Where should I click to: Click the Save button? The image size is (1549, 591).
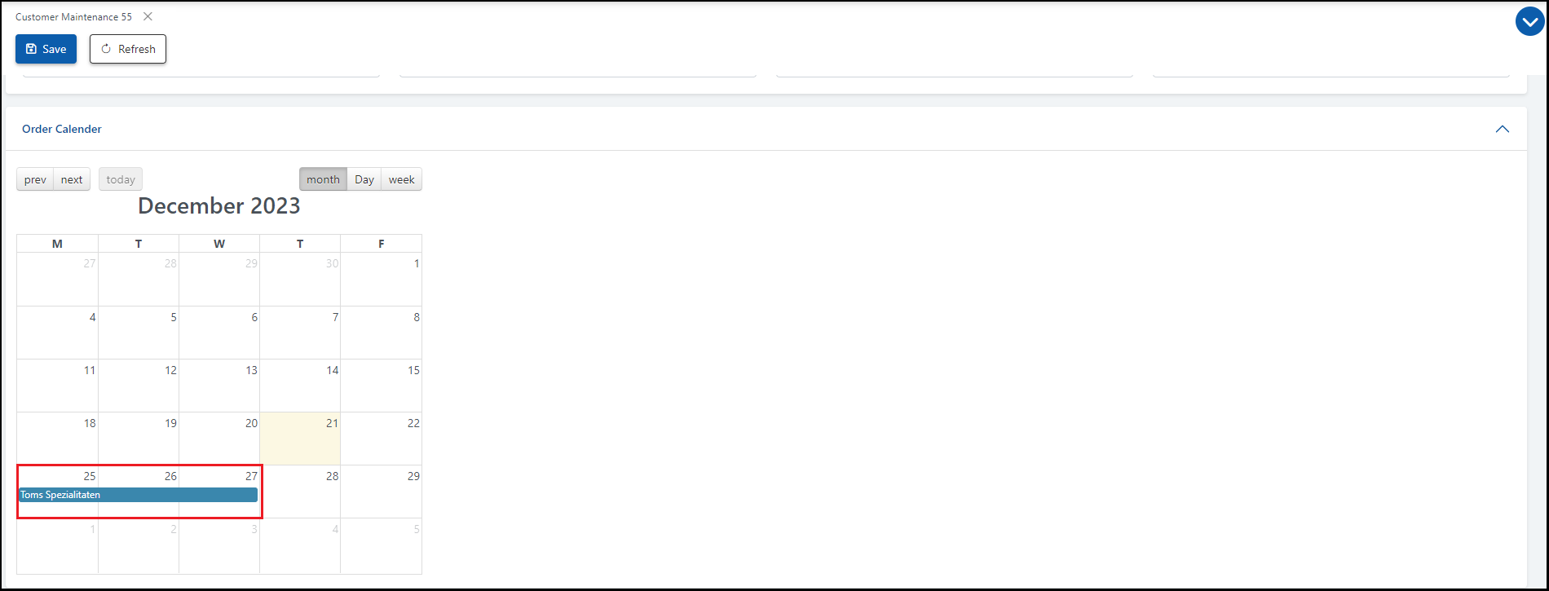(x=46, y=49)
